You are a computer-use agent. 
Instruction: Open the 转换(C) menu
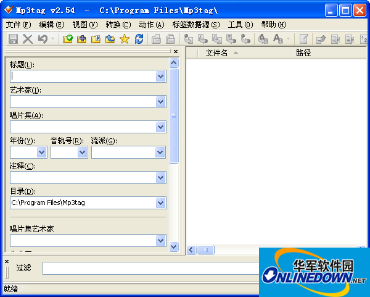pyautogui.click(x=118, y=24)
